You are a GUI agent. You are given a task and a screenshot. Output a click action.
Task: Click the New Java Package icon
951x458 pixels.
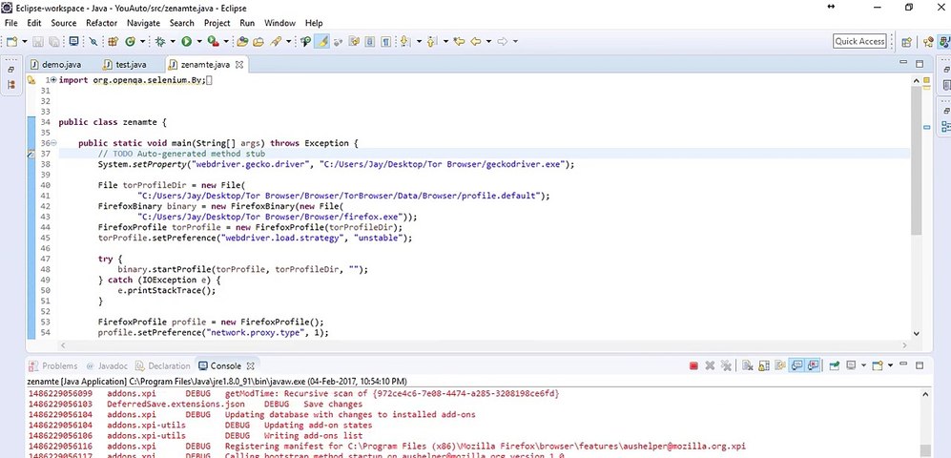(113, 41)
